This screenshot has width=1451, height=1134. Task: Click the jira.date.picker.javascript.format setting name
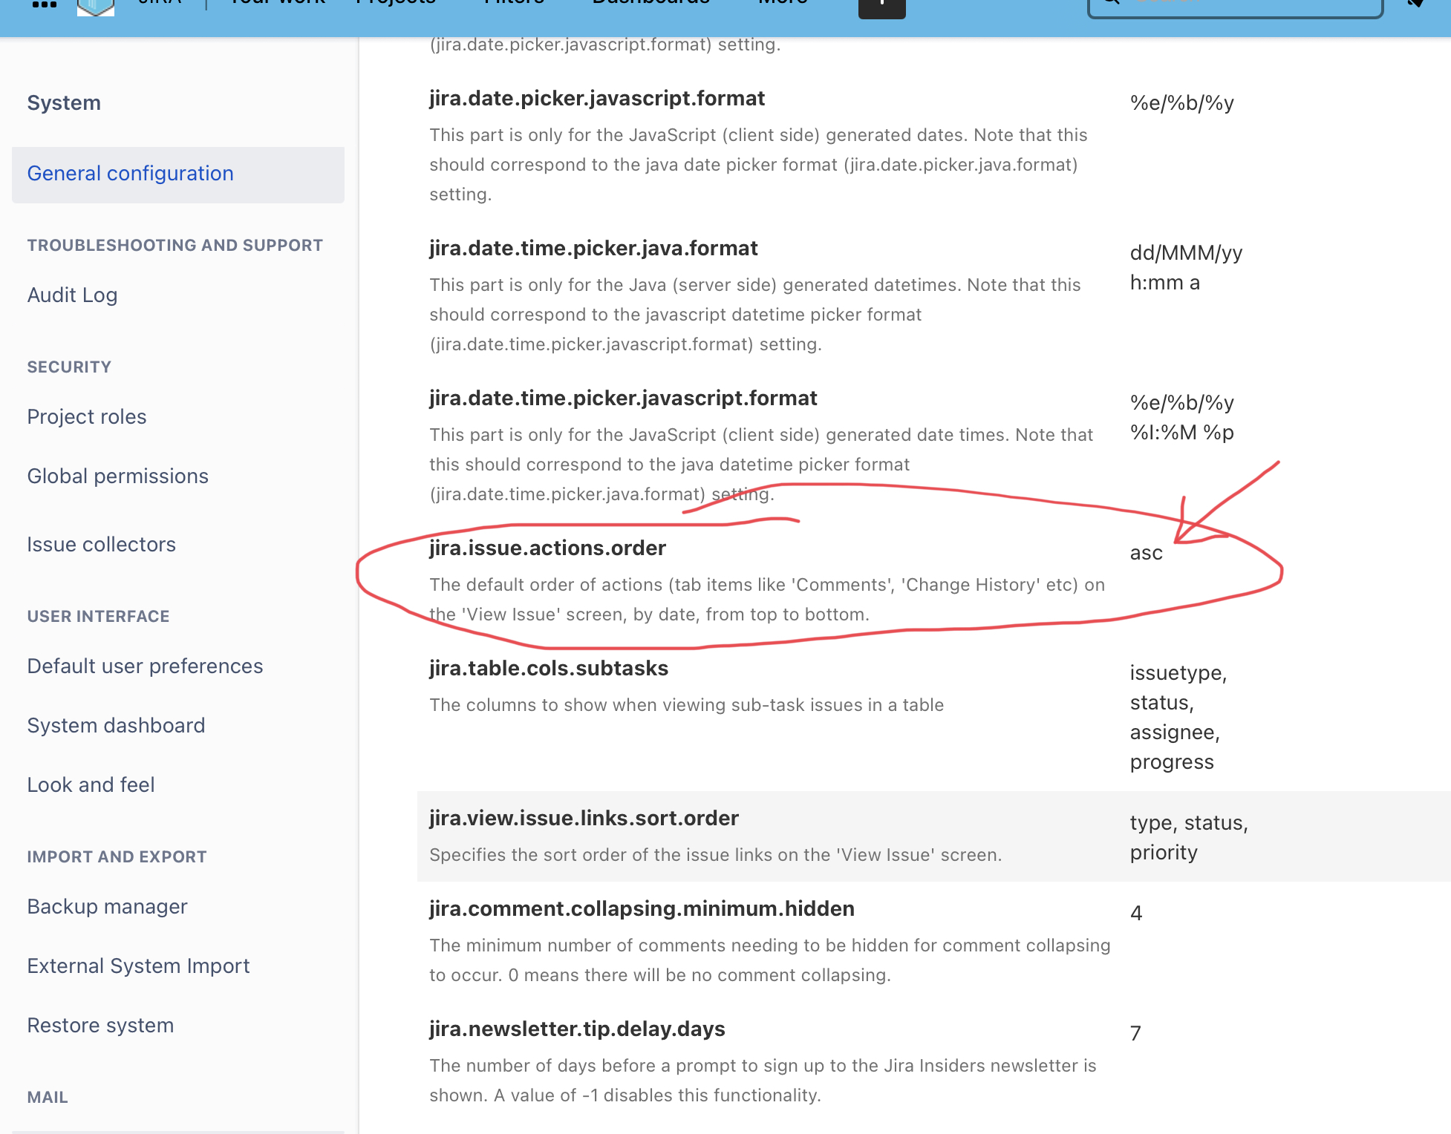597,98
